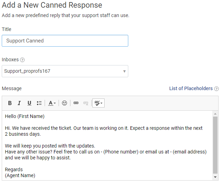Click the message editor scrollbar thumb
The width and height of the screenshot is (221, 182).
tap(215, 144)
